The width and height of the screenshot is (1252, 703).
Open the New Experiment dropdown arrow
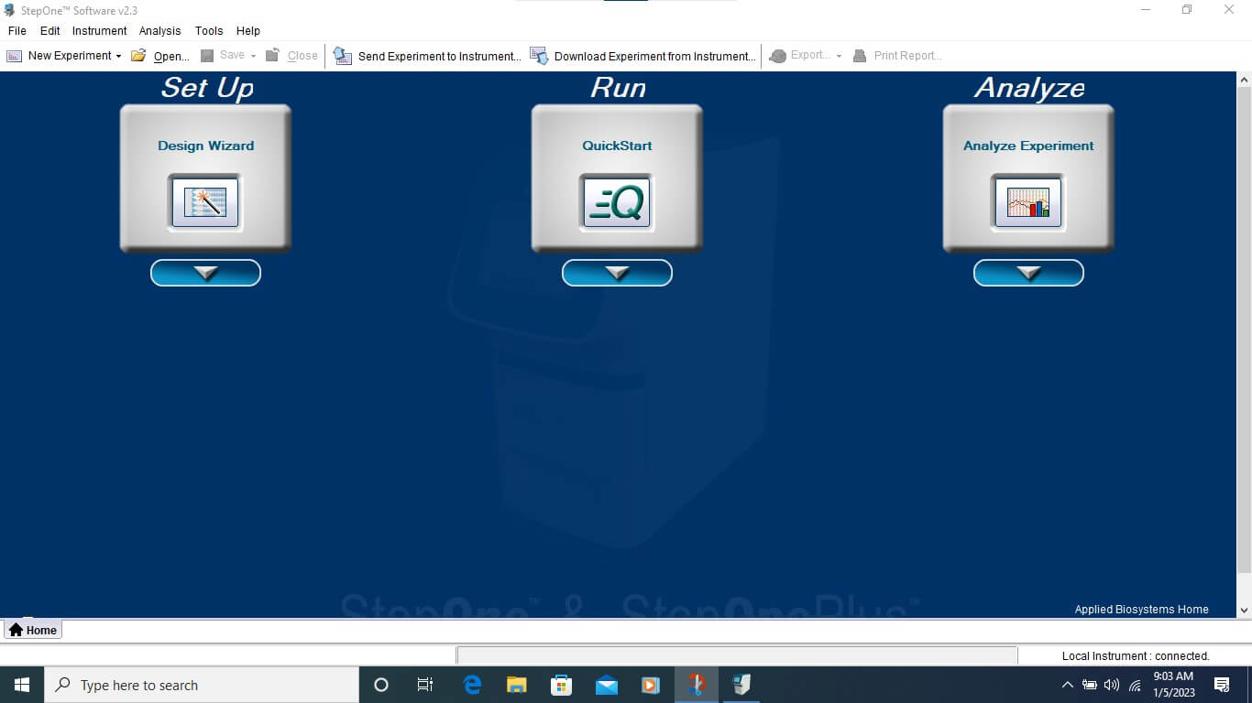pos(118,56)
